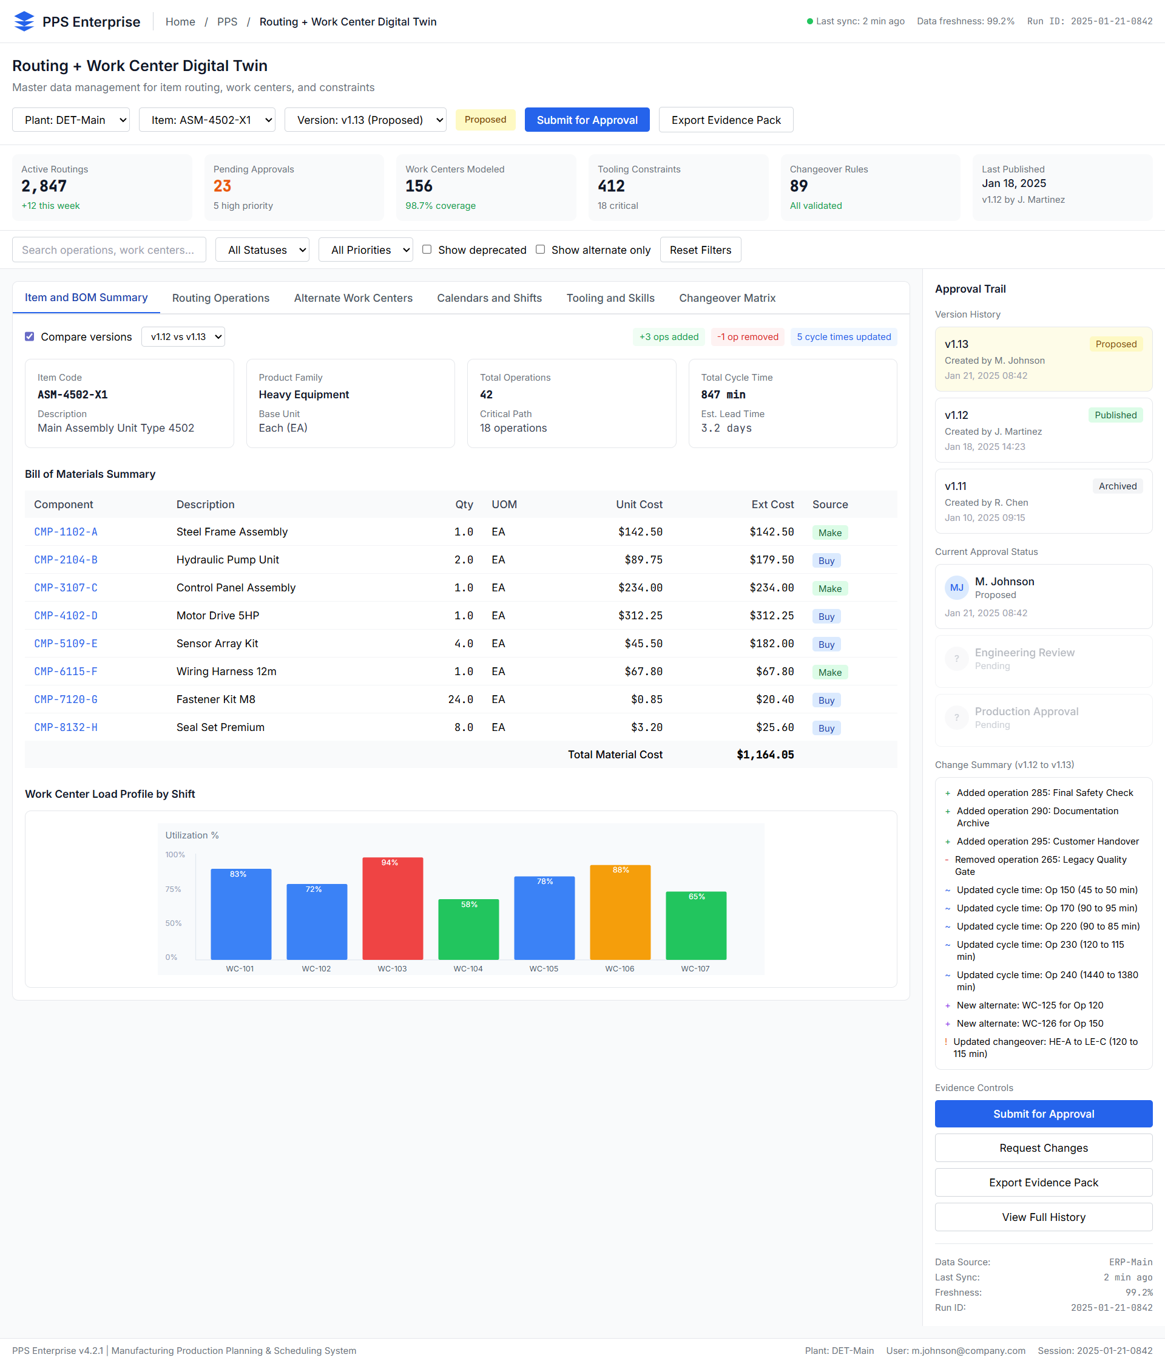This screenshot has width=1165, height=1363.
Task: Open component CMP-1102-A details
Action: click(x=66, y=531)
